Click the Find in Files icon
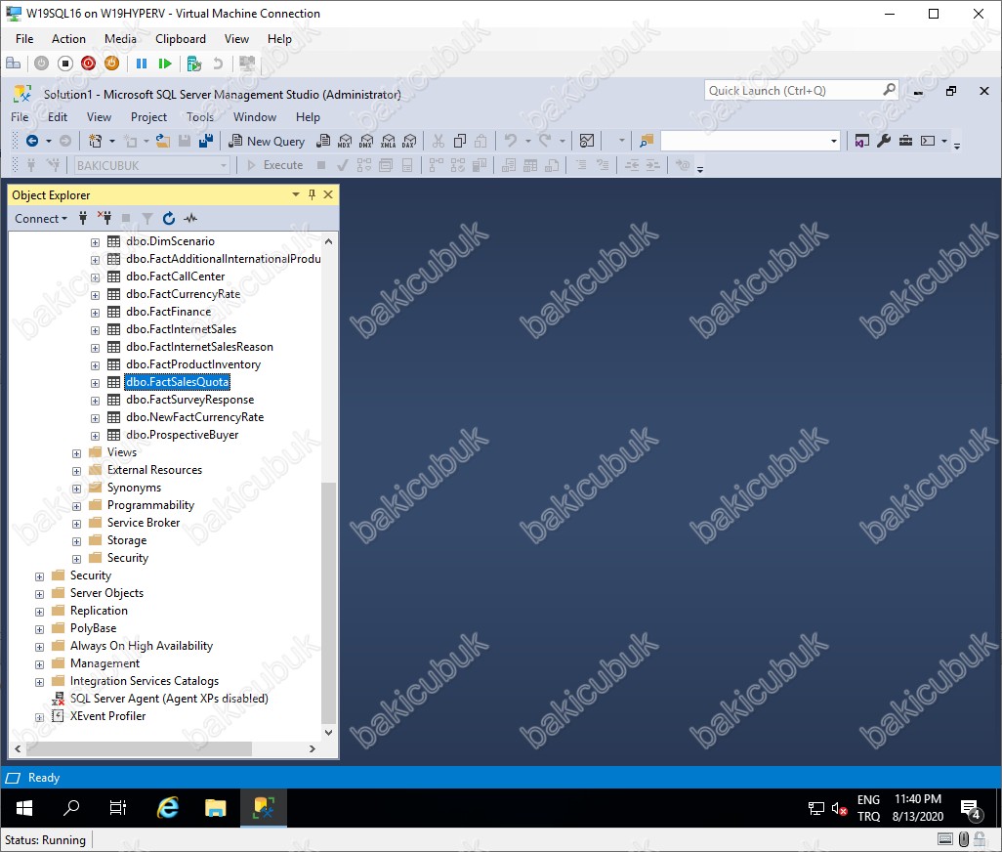 click(x=647, y=141)
